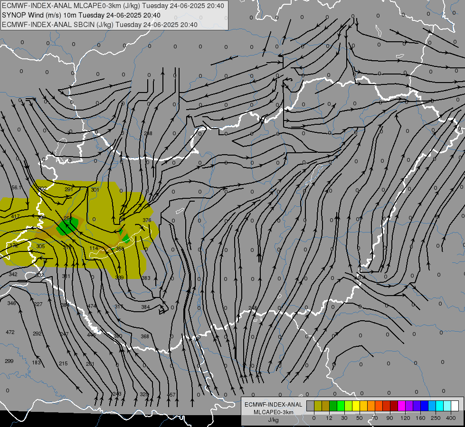
Task: Click the SYNOP Wind 10m title line
Action: (81, 15)
